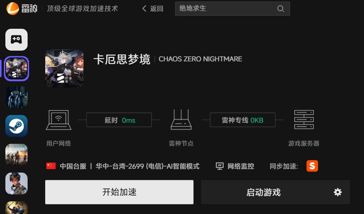Click the 启动游戏 launch game button
The width and height of the screenshot is (364, 214).
point(264,192)
